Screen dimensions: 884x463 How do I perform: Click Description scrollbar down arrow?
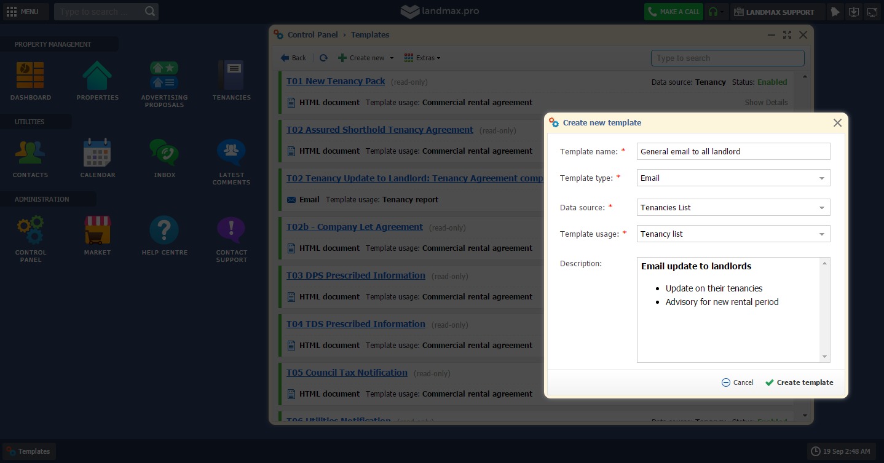coord(825,357)
